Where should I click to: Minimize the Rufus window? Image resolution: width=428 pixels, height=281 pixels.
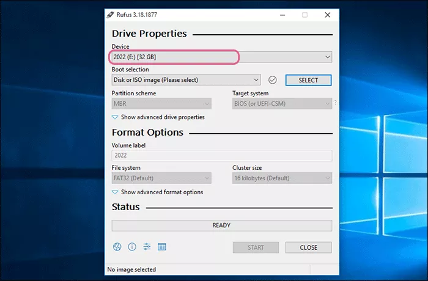282,15
